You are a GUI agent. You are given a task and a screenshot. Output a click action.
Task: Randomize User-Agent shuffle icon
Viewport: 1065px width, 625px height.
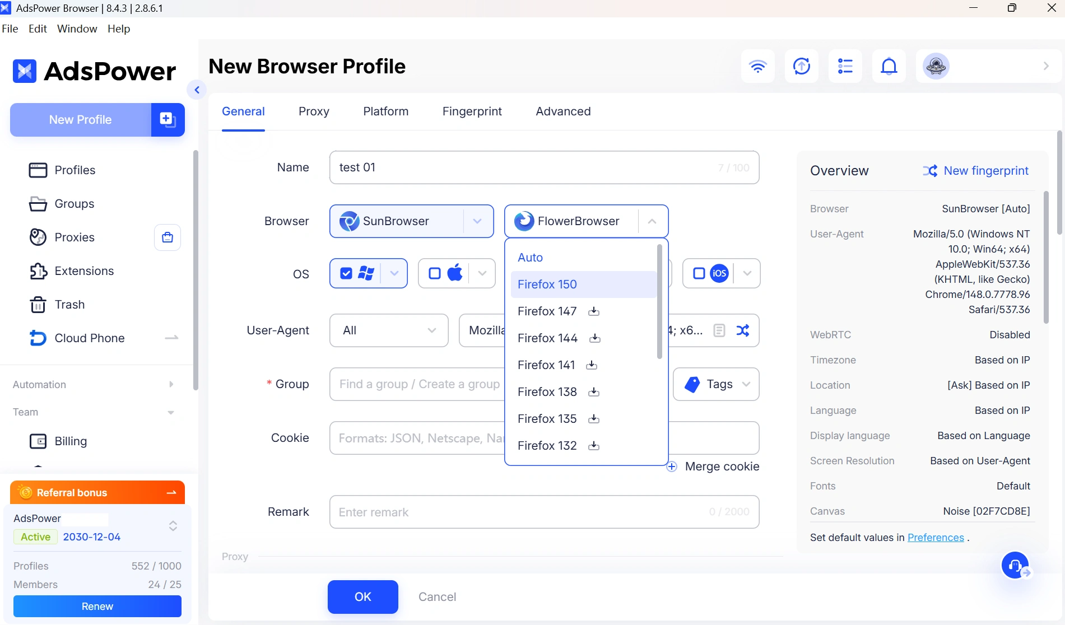[x=743, y=330]
